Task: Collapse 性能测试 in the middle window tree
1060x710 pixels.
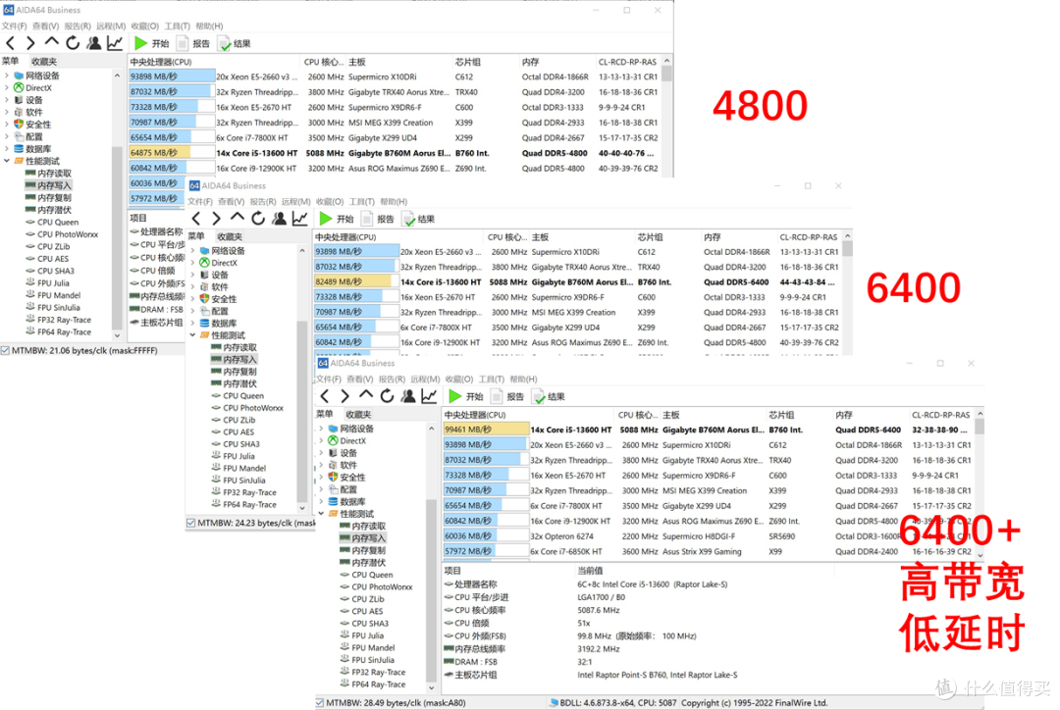Action: [192, 335]
